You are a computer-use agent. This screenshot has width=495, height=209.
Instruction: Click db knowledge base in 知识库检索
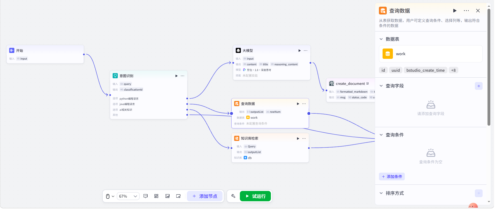click(x=248, y=158)
